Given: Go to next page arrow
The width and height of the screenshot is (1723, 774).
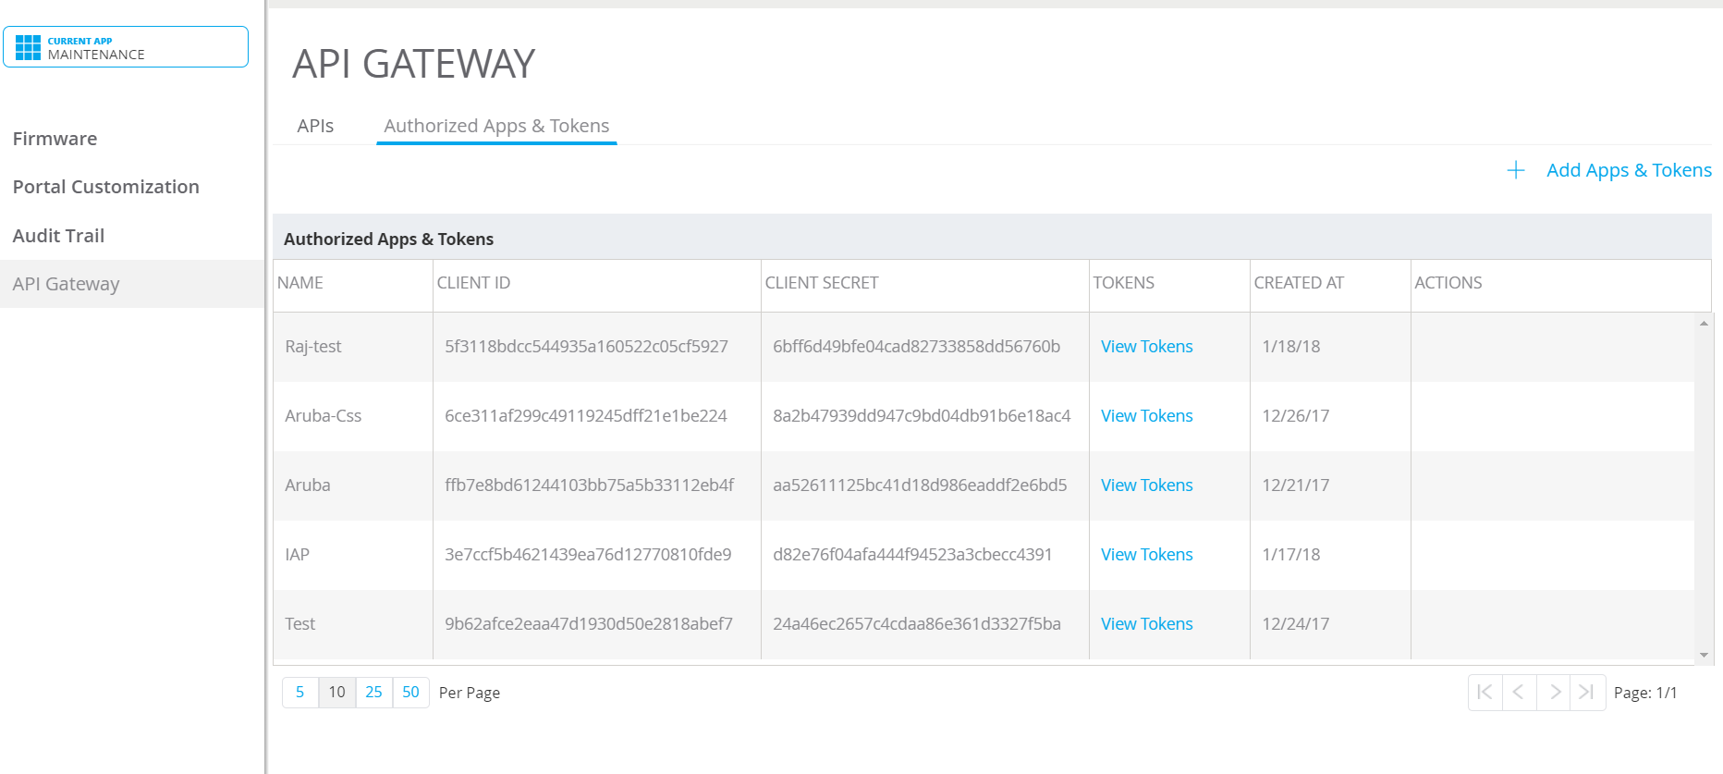Looking at the screenshot, I should [x=1554, y=692].
